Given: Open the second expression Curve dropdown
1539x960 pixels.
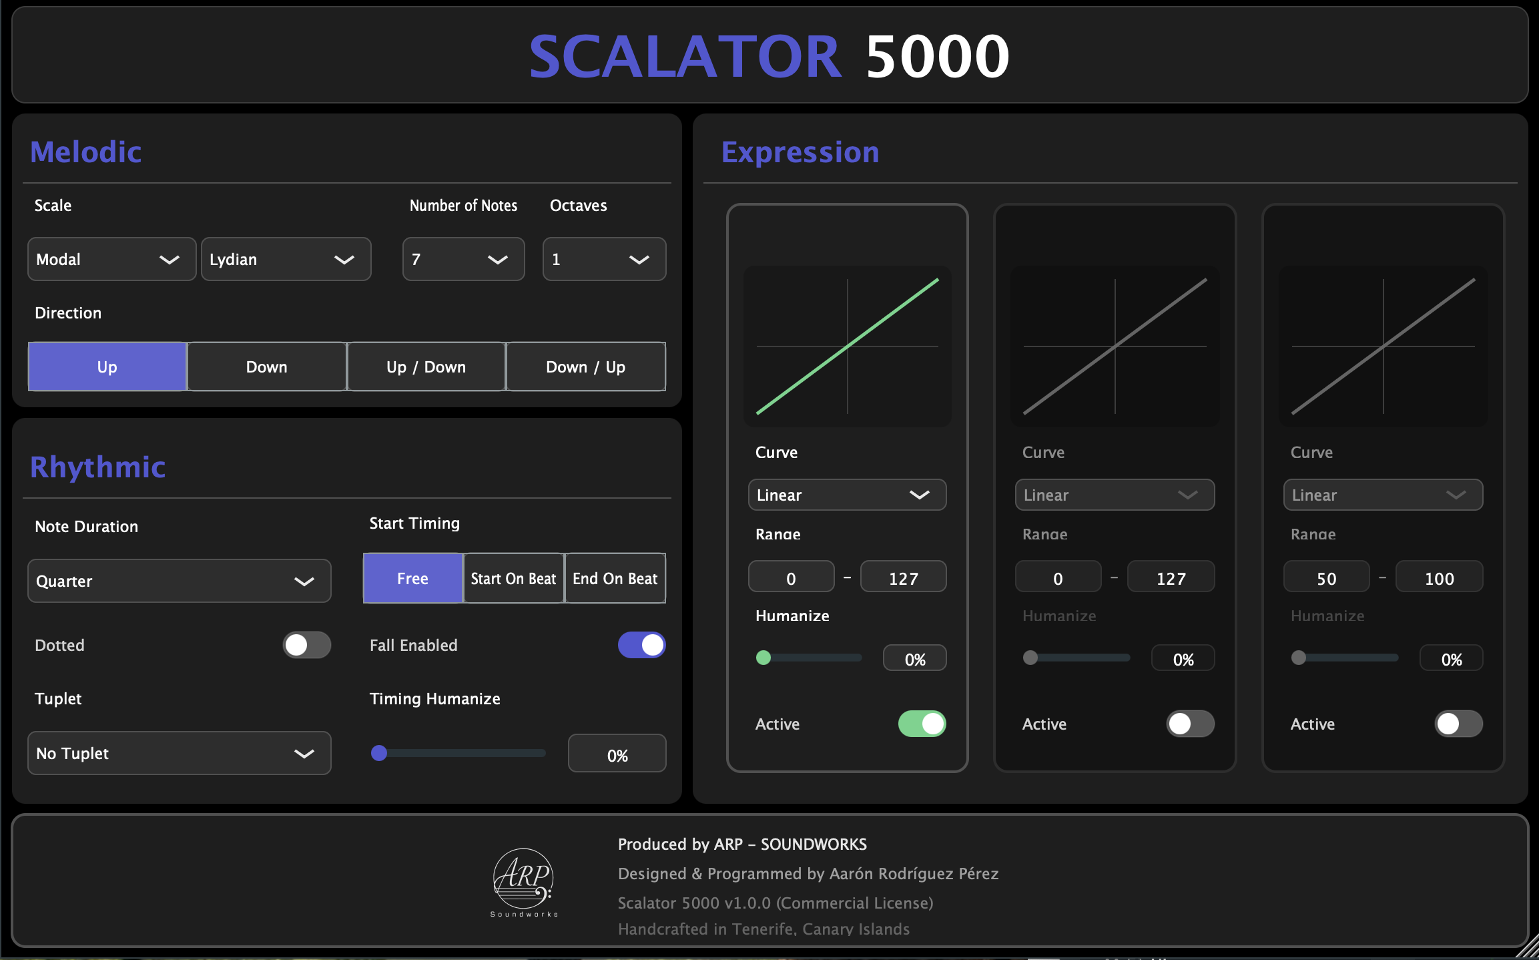Looking at the screenshot, I should [x=1115, y=495].
